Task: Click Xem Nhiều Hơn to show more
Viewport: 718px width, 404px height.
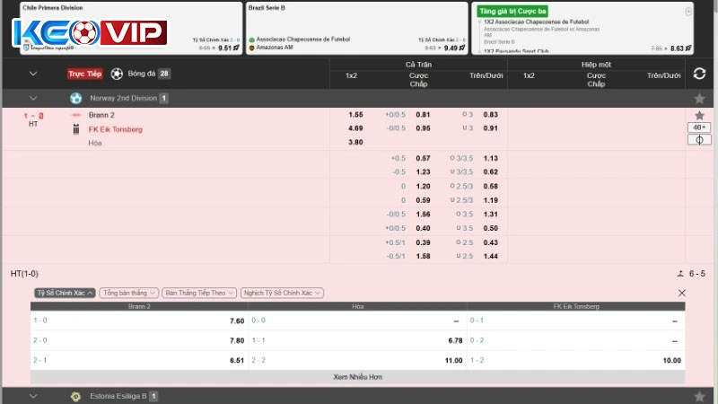Action: click(357, 377)
